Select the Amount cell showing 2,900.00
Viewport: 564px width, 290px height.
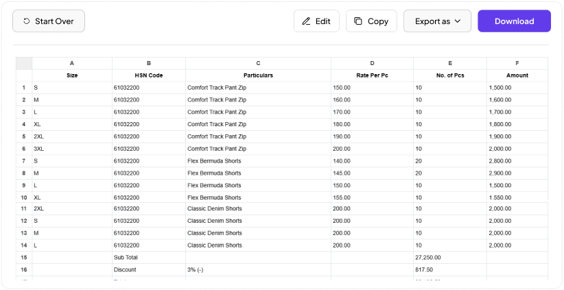pyautogui.click(x=517, y=173)
